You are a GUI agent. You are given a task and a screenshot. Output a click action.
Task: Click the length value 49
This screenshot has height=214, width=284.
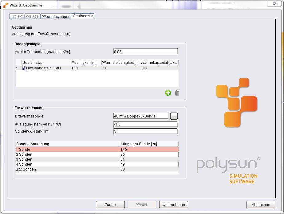coord(123,164)
